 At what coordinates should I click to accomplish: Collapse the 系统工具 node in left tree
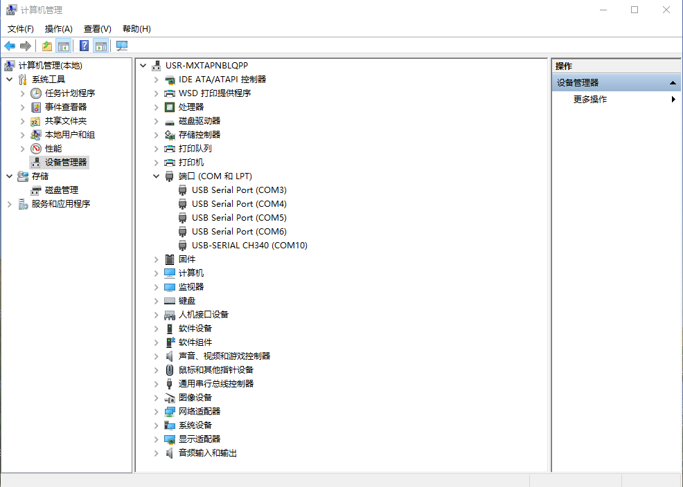coord(9,80)
